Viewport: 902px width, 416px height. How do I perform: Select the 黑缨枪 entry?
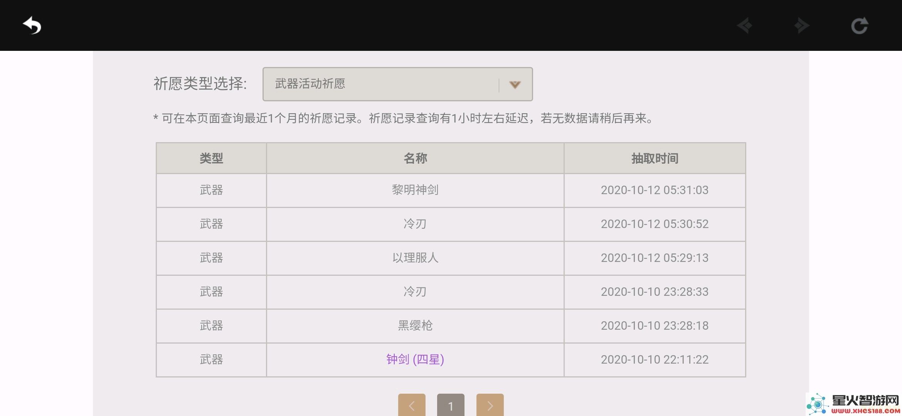point(415,325)
